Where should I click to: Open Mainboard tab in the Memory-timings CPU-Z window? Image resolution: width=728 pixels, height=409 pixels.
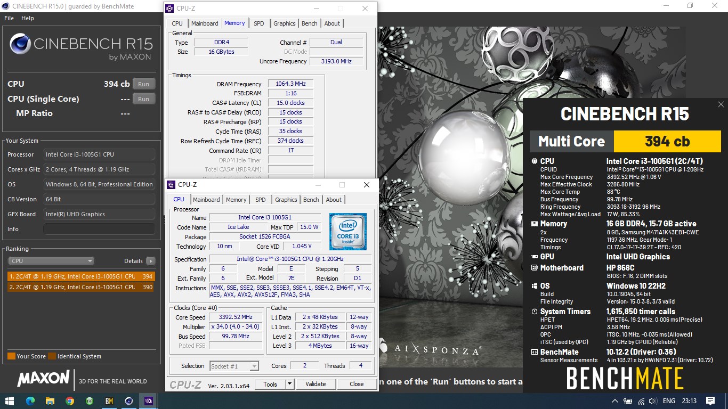(x=205, y=23)
